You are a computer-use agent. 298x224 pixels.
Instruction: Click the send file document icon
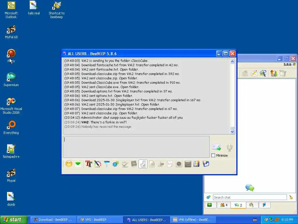(152, 164)
